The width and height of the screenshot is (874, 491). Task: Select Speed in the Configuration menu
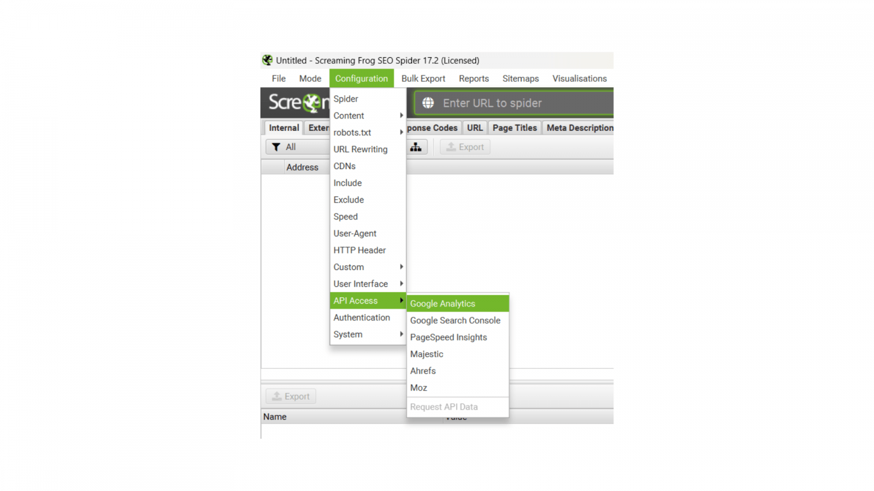click(x=368, y=217)
